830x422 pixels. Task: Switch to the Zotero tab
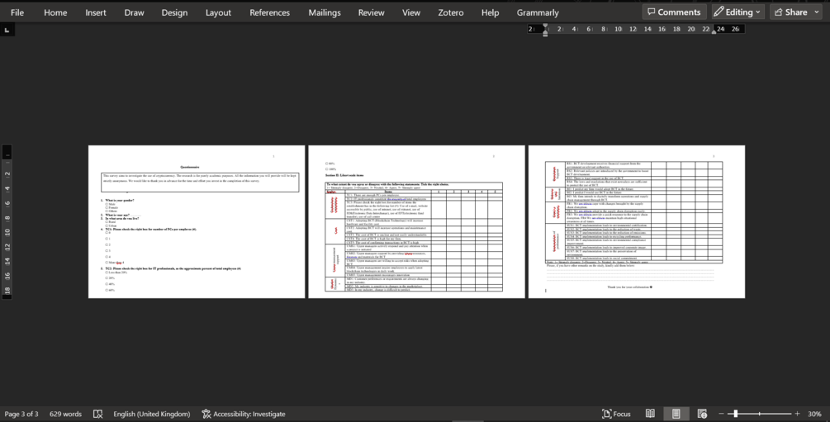(x=450, y=12)
